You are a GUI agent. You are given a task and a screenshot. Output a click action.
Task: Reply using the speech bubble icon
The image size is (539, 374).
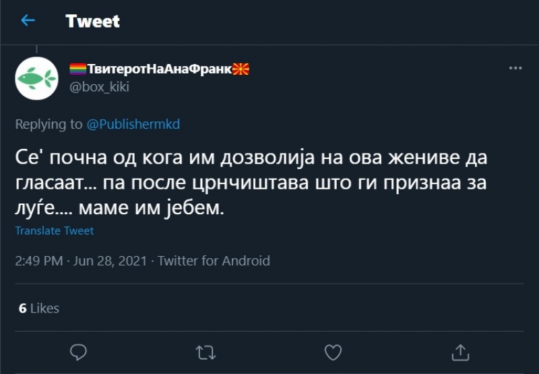(78, 352)
